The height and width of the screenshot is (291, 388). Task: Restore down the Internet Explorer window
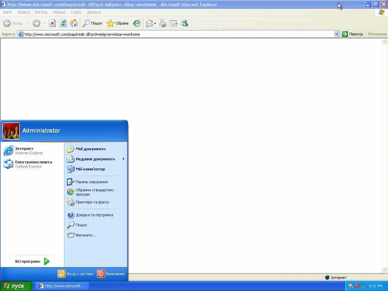[376, 4]
